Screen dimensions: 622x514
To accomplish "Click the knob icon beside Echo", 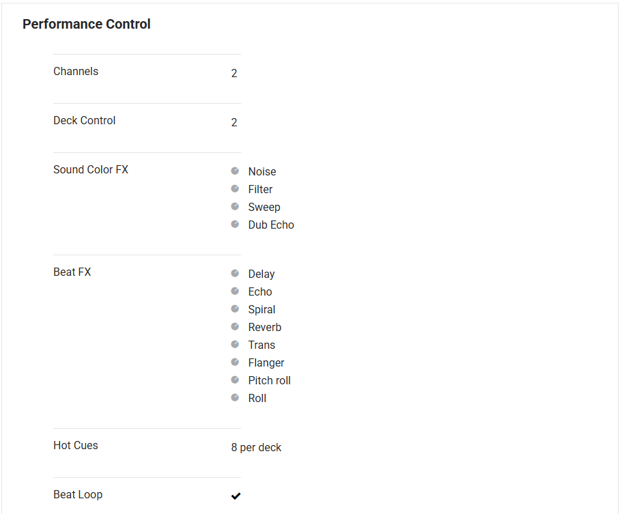I will click(235, 291).
